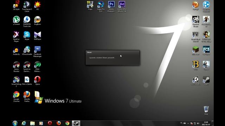The width and height of the screenshot is (225, 126).
Task: Open Opera from the taskbar
Action: (x=50, y=123)
